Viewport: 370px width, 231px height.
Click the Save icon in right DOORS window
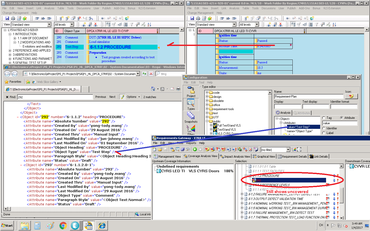pyautogui.click(x=192, y=18)
